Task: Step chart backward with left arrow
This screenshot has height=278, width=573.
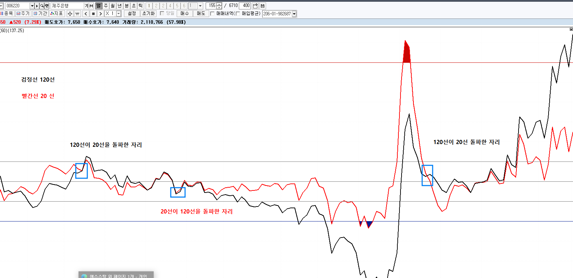Action: 86,14
